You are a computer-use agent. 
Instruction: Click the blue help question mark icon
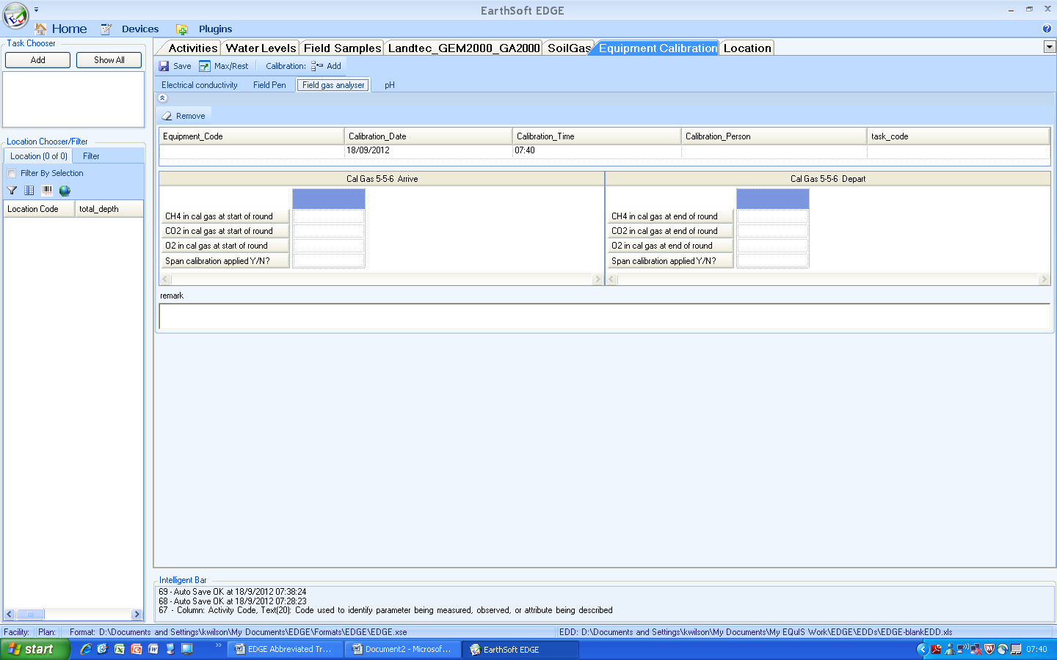[1047, 29]
